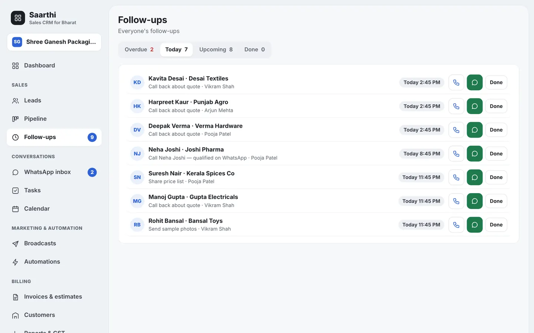
Task: Click the NJ avatar for Neha Joshi
Action: tap(137, 154)
